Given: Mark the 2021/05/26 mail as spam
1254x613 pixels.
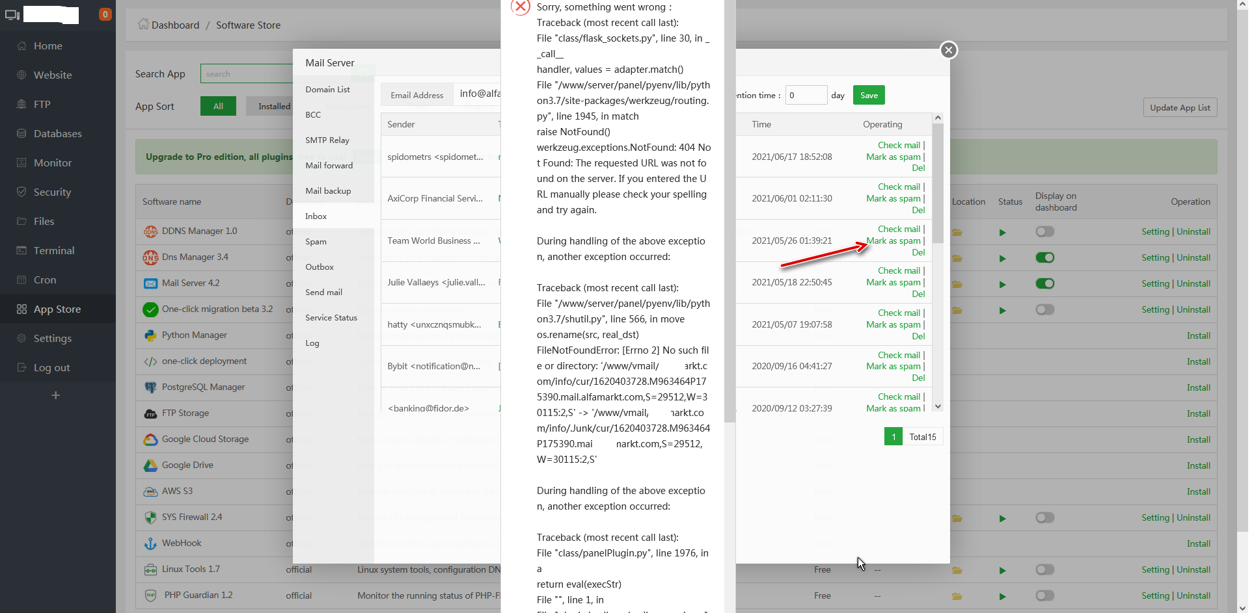Looking at the screenshot, I should point(893,241).
